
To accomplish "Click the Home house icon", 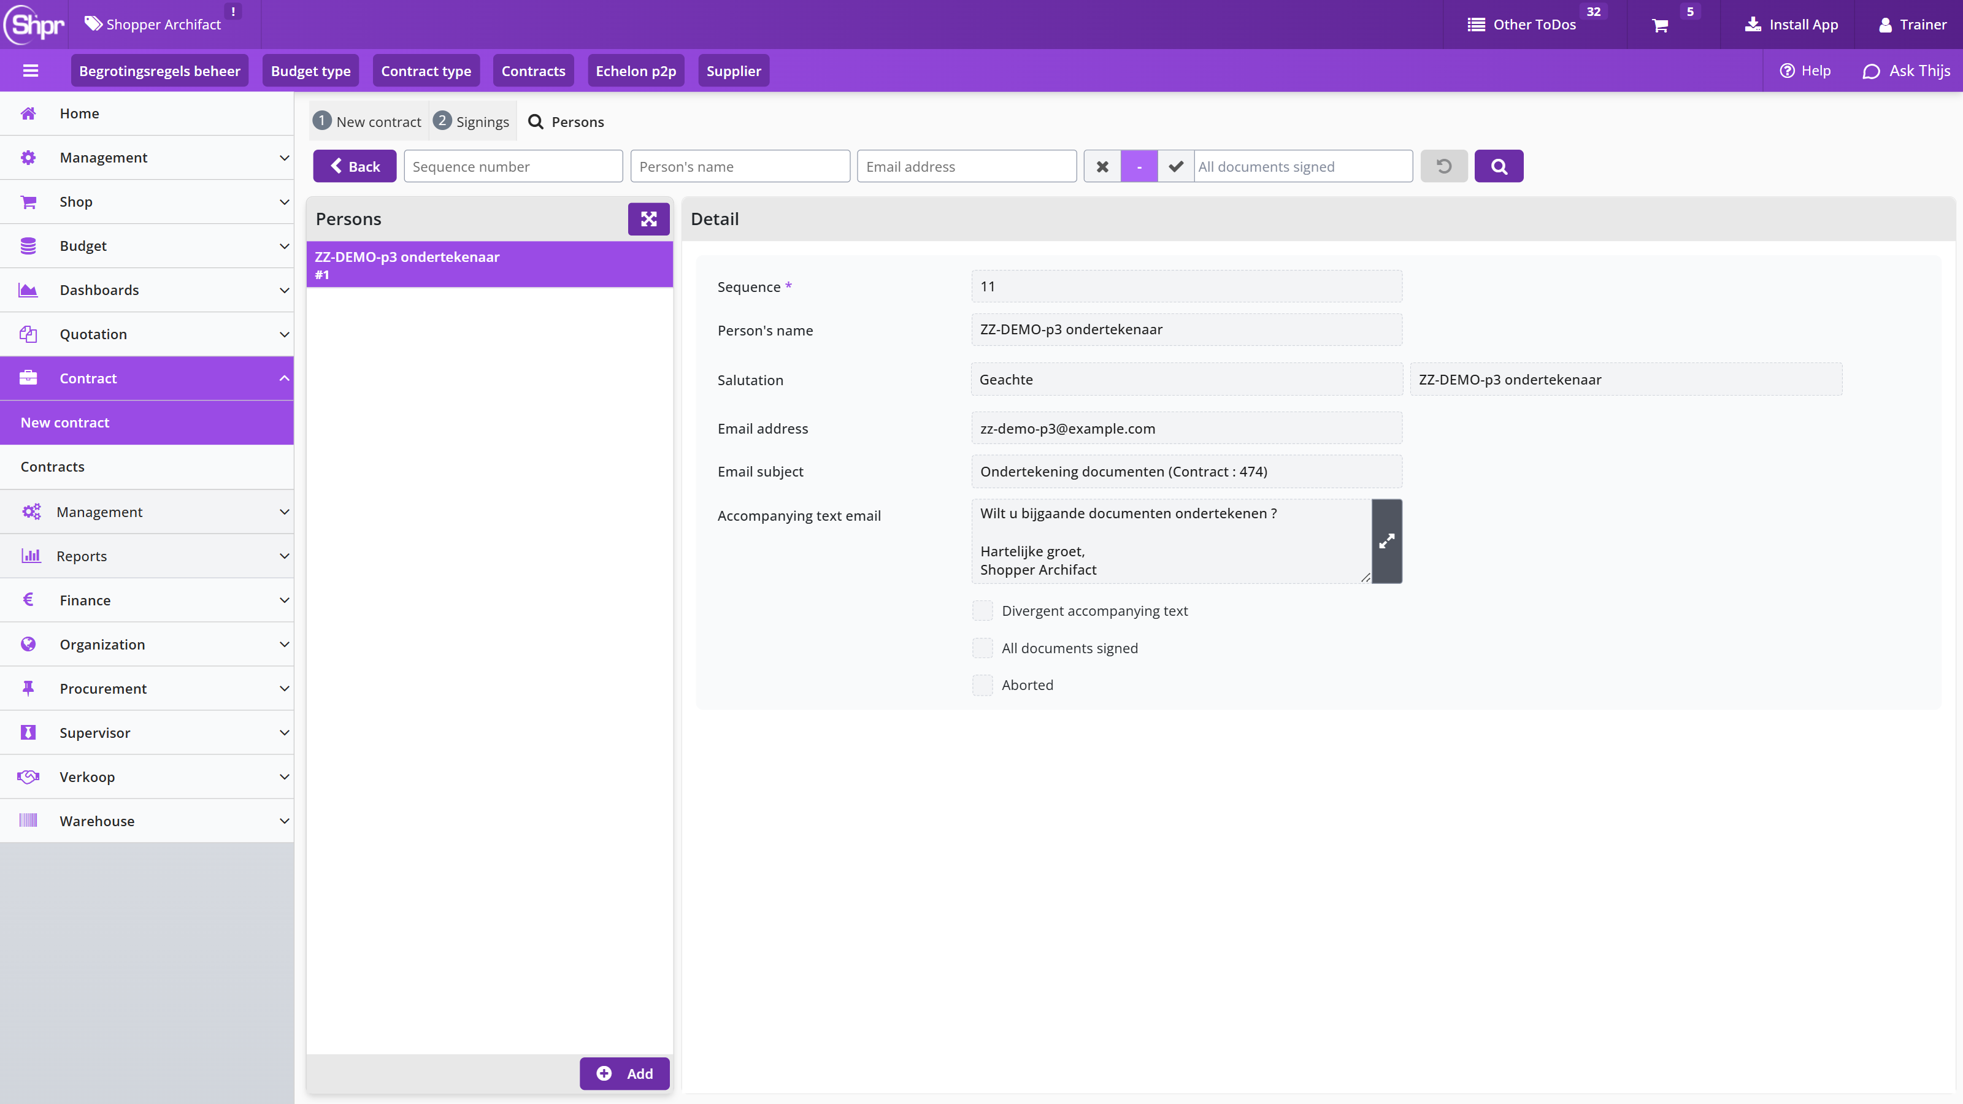I will click(x=28, y=113).
